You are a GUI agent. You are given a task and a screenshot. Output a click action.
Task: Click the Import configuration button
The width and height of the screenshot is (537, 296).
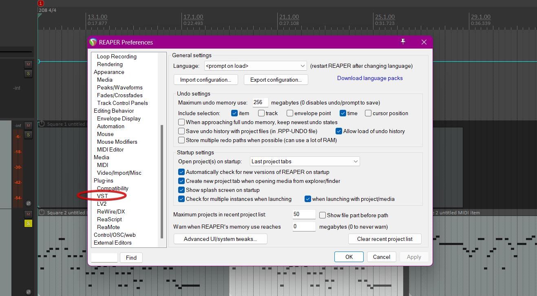(x=206, y=80)
